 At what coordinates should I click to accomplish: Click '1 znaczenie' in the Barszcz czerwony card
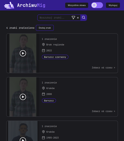(49, 39)
